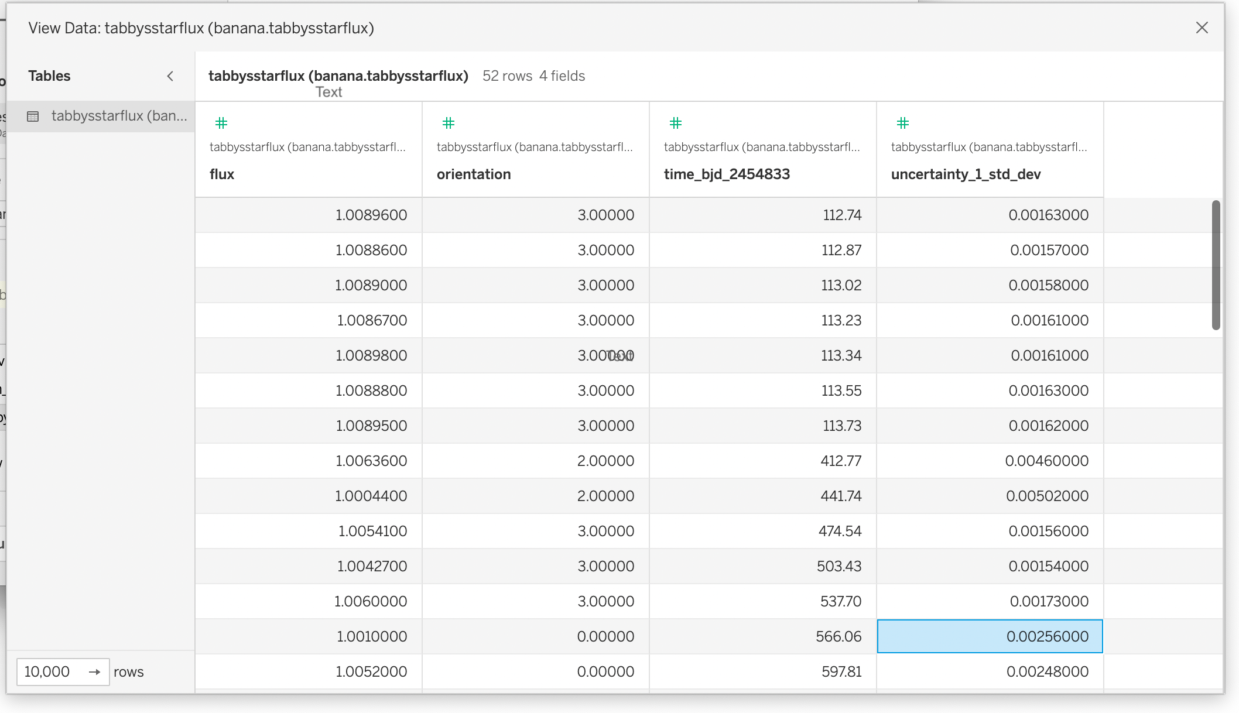
Task: Select time cell 537.70
Action: pyautogui.click(x=763, y=602)
